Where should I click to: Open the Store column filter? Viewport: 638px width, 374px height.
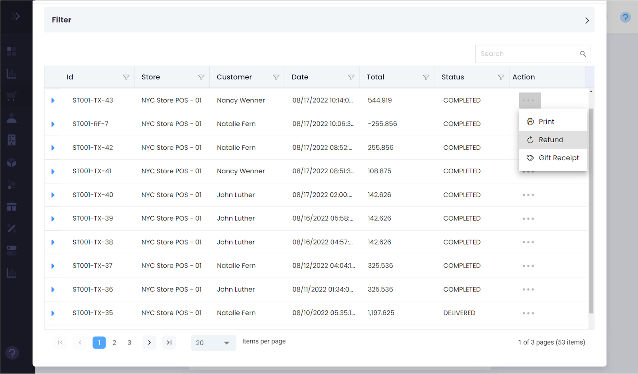tap(201, 77)
